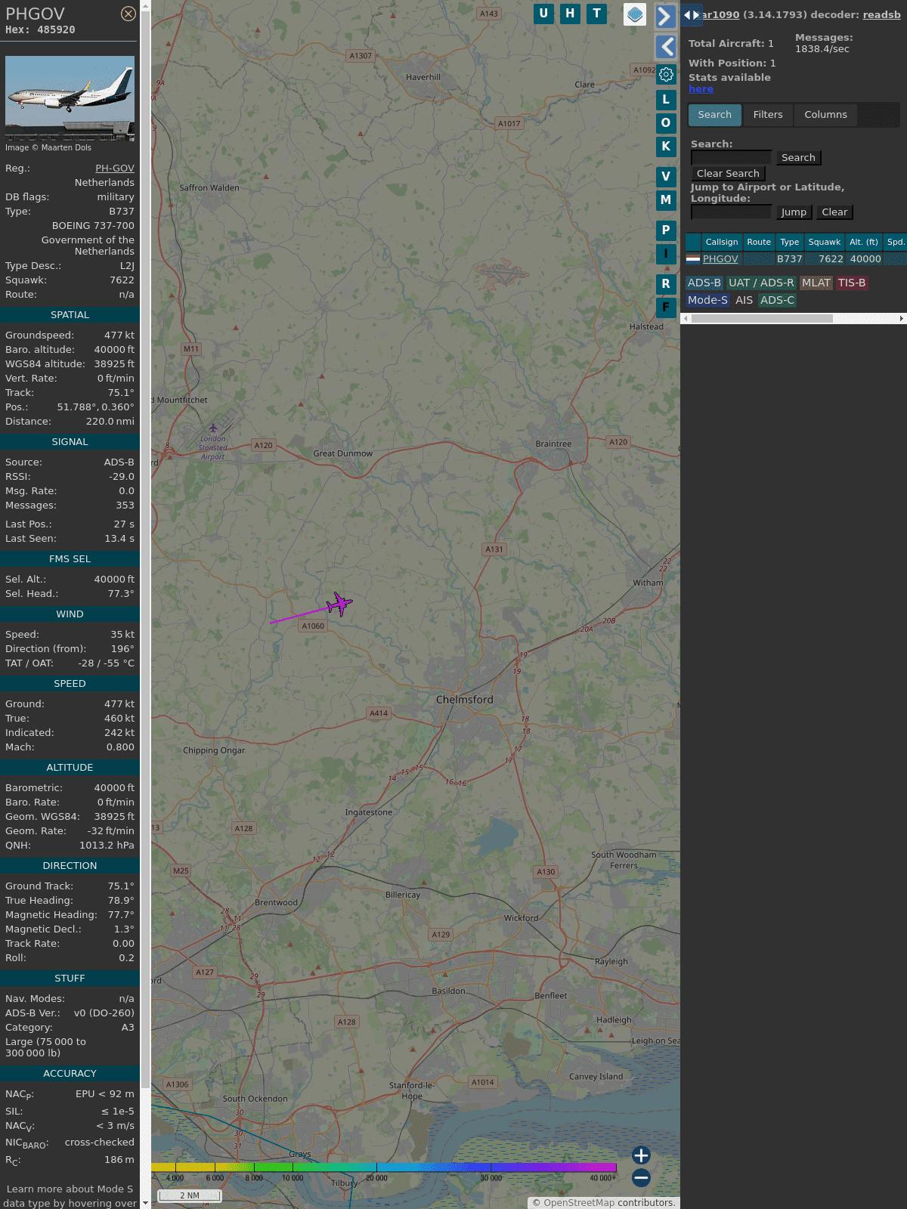The image size is (907, 1209).
Task: Focus the Jump to Airport input field
Action: click(x=732, y=212)
